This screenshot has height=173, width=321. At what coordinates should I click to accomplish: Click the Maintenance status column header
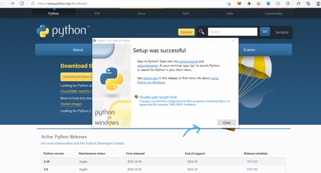pos(92,153)
